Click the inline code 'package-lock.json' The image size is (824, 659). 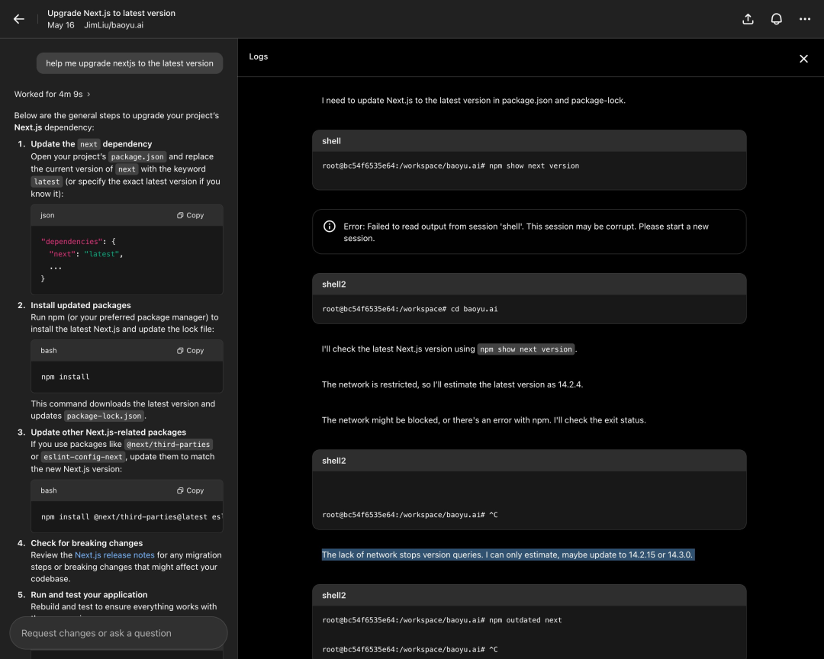[104, 416]
